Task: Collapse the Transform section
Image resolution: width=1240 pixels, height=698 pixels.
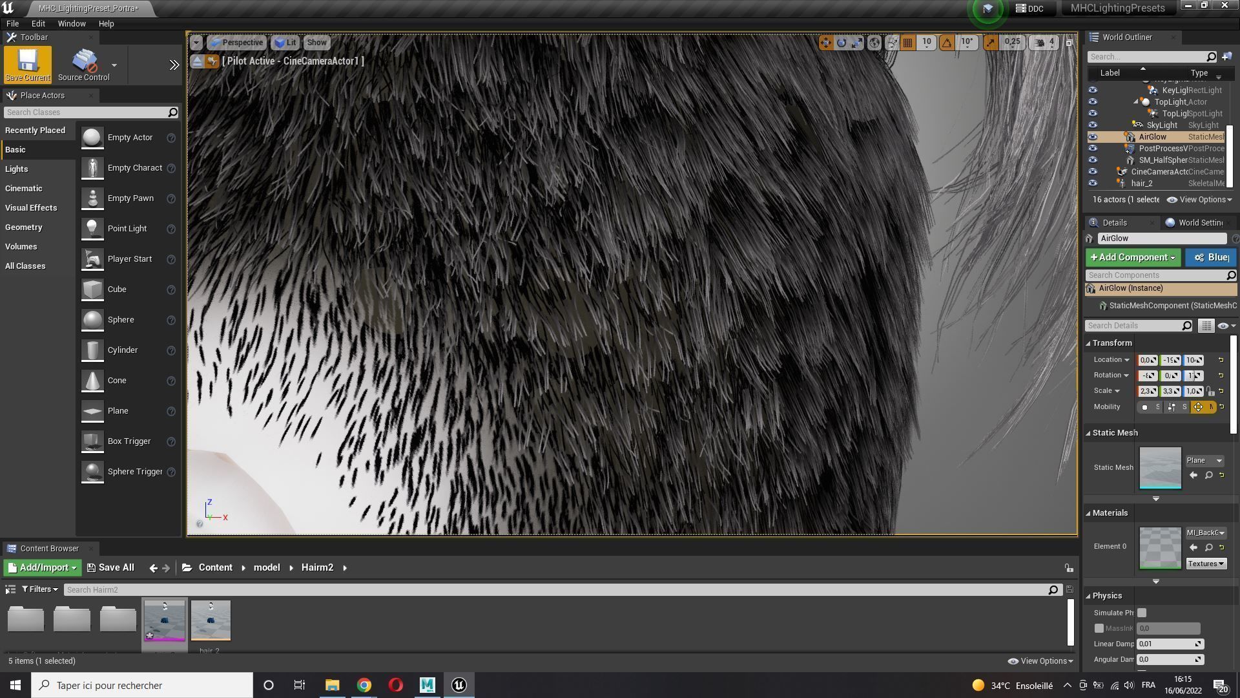Action: [x=1089, y=343]
